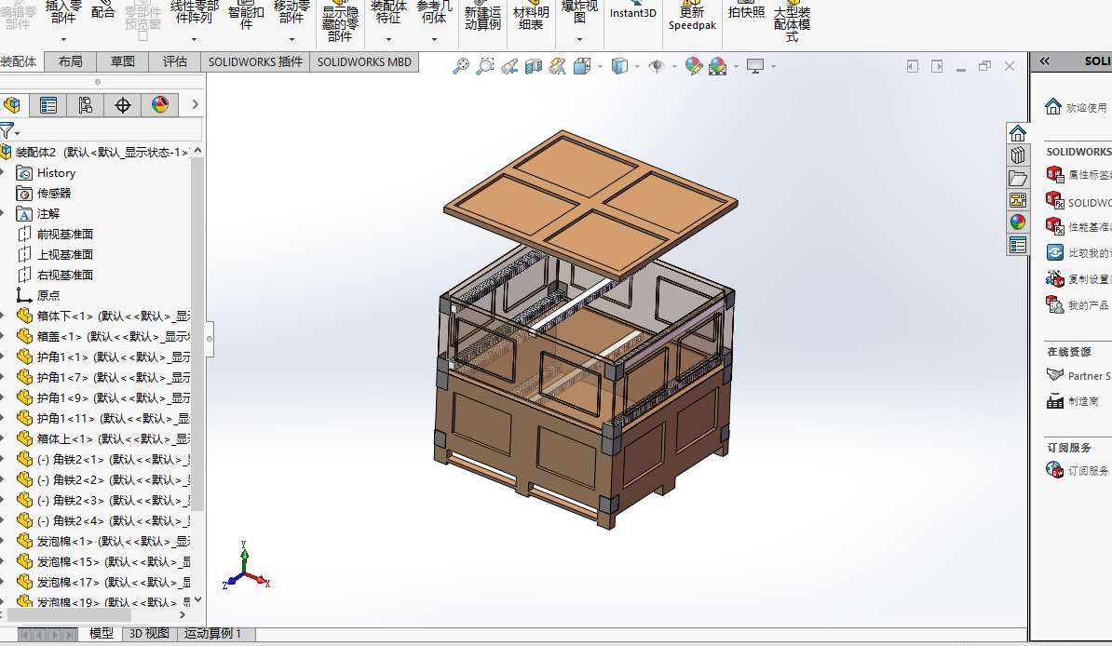Open the PropertyManager tab icon
The width and height of the screenshot is (1112, 646).
[48, 105]
